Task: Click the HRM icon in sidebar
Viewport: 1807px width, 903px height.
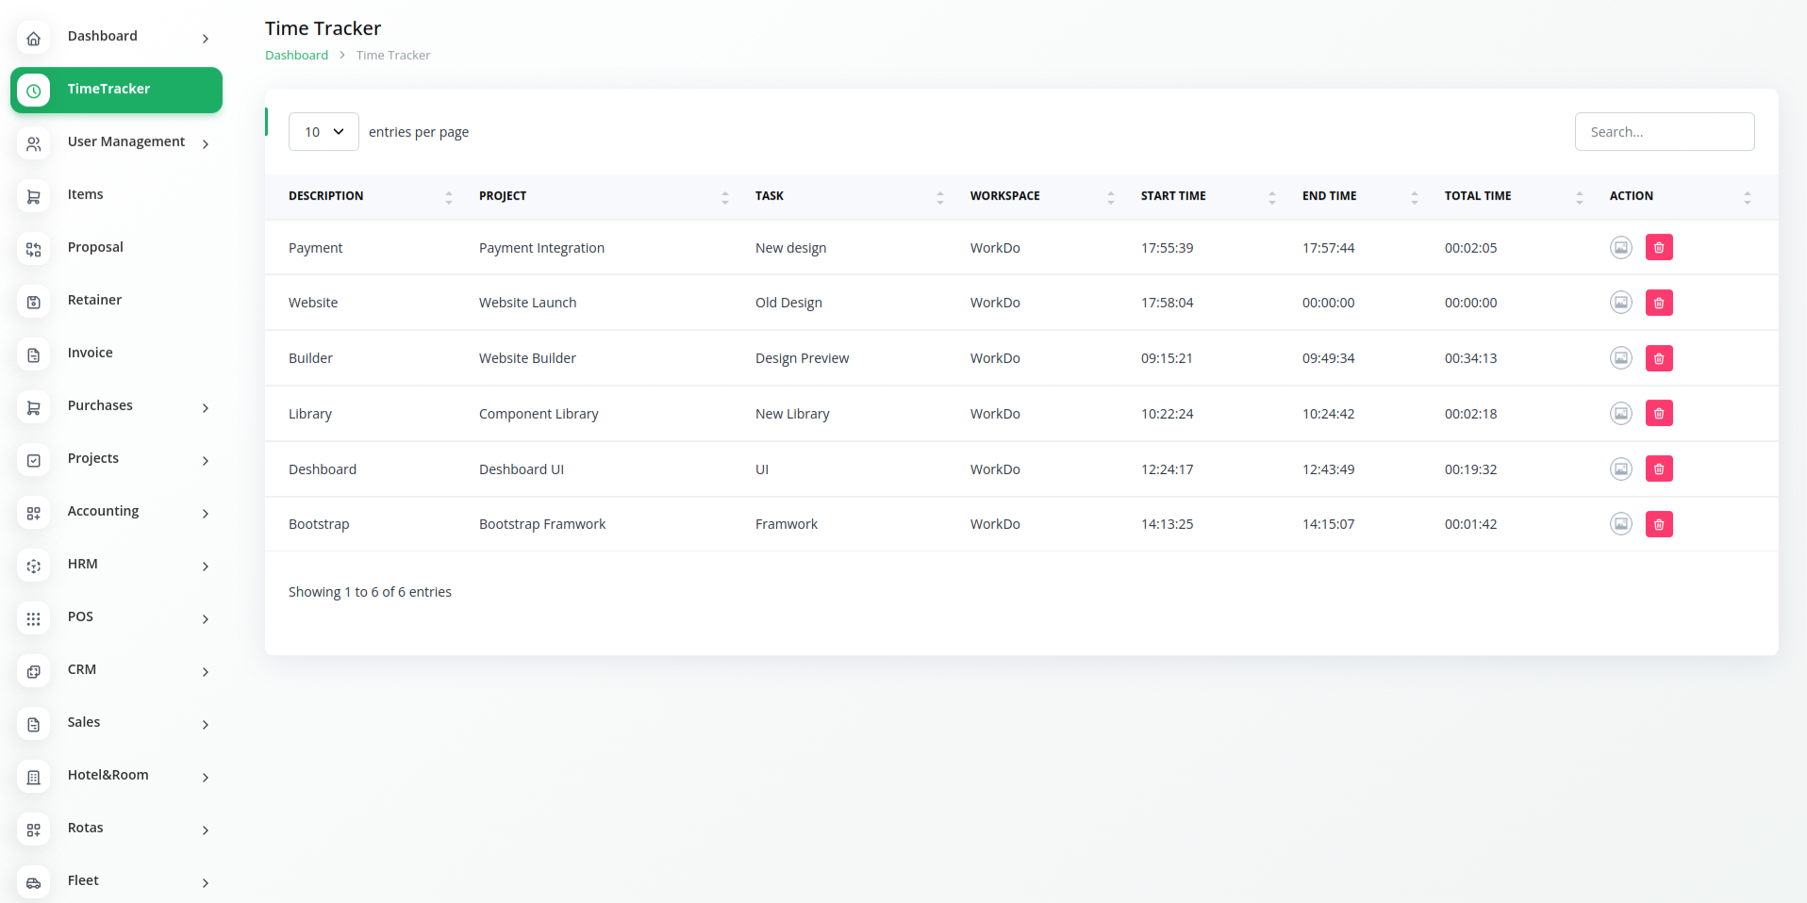Action: 33,566
